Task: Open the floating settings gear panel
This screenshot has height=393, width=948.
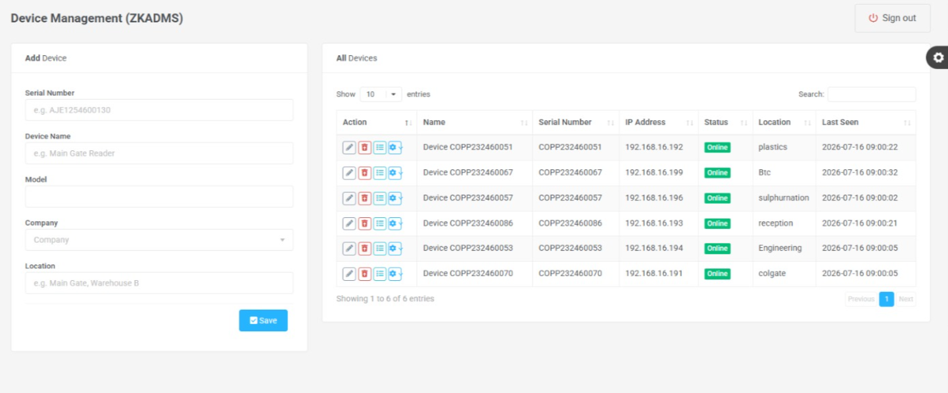Action: coord(938,58)
